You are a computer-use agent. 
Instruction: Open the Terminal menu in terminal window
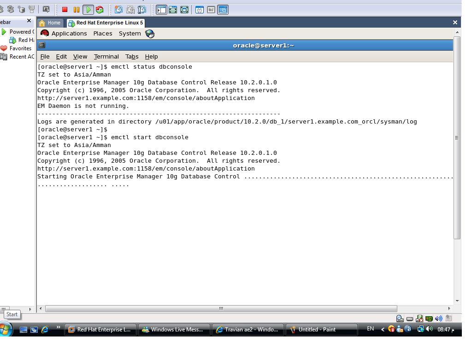click(x=106, y=57)
